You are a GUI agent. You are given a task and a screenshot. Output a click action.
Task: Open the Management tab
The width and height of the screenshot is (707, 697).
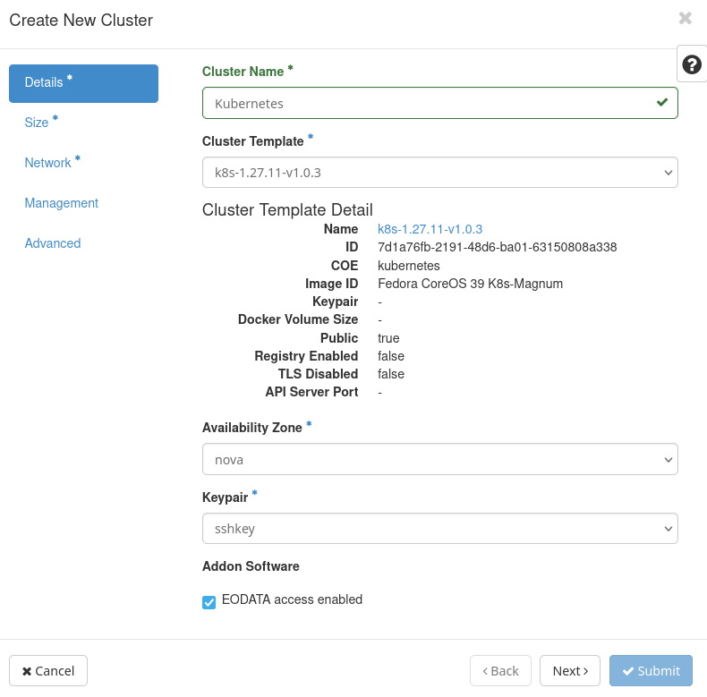pos(61,203)
